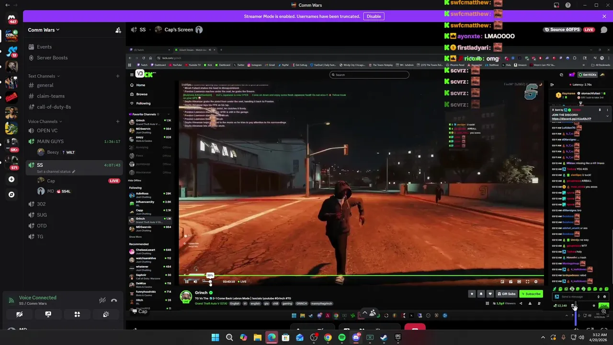The image size is (613, 345).
Task: Click the Gift Subs button on Kick
Action: (506, 294)
